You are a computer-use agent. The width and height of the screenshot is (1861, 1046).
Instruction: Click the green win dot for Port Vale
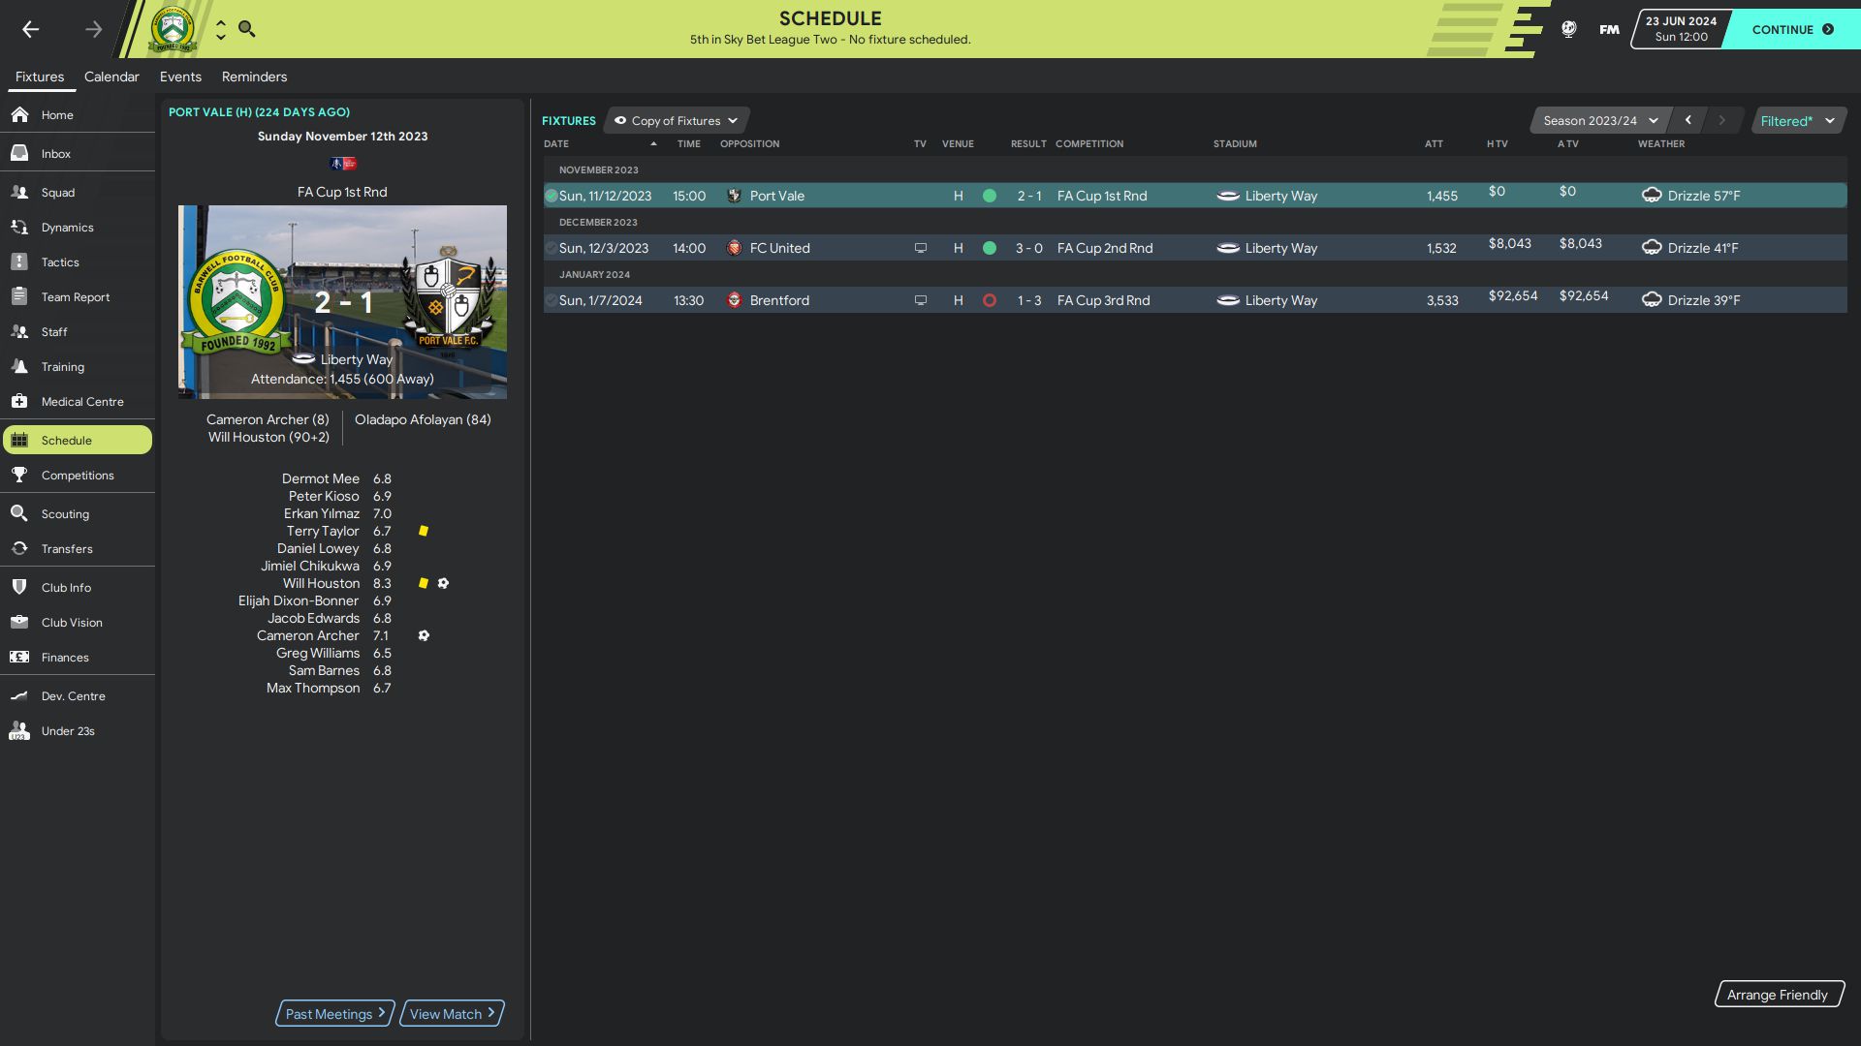tap(989, 196)
